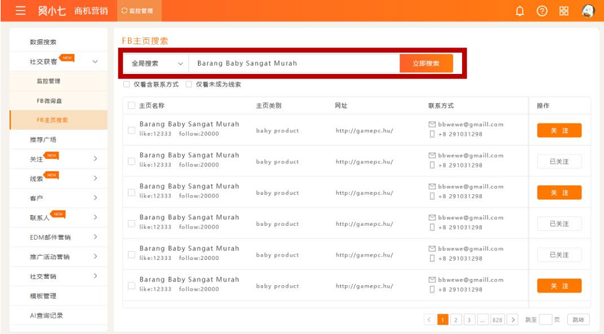Click phone icon in first row
604x334 pixels.
432,134
